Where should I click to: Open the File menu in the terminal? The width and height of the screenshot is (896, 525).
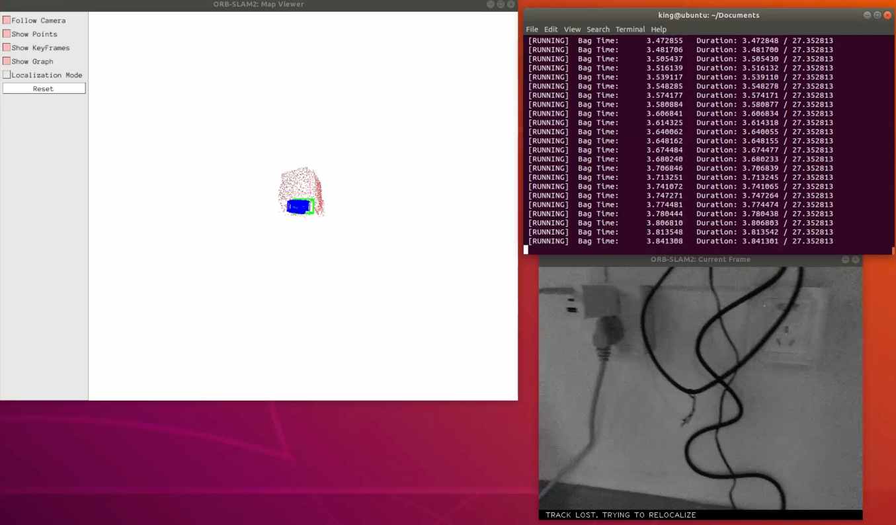[532, 29]
